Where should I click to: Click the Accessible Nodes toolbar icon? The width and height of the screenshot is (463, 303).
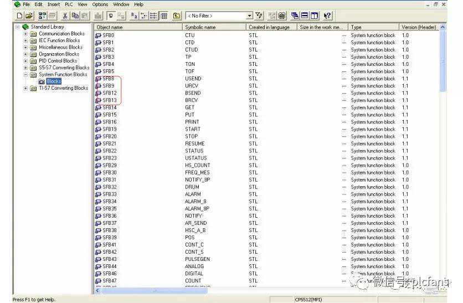(42, 16)
